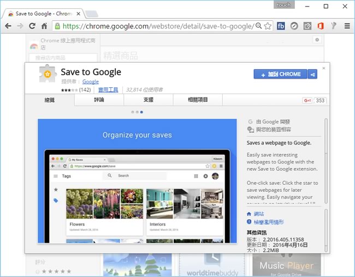Click the description panel scrollbar
355x277 pixels.
326,161
